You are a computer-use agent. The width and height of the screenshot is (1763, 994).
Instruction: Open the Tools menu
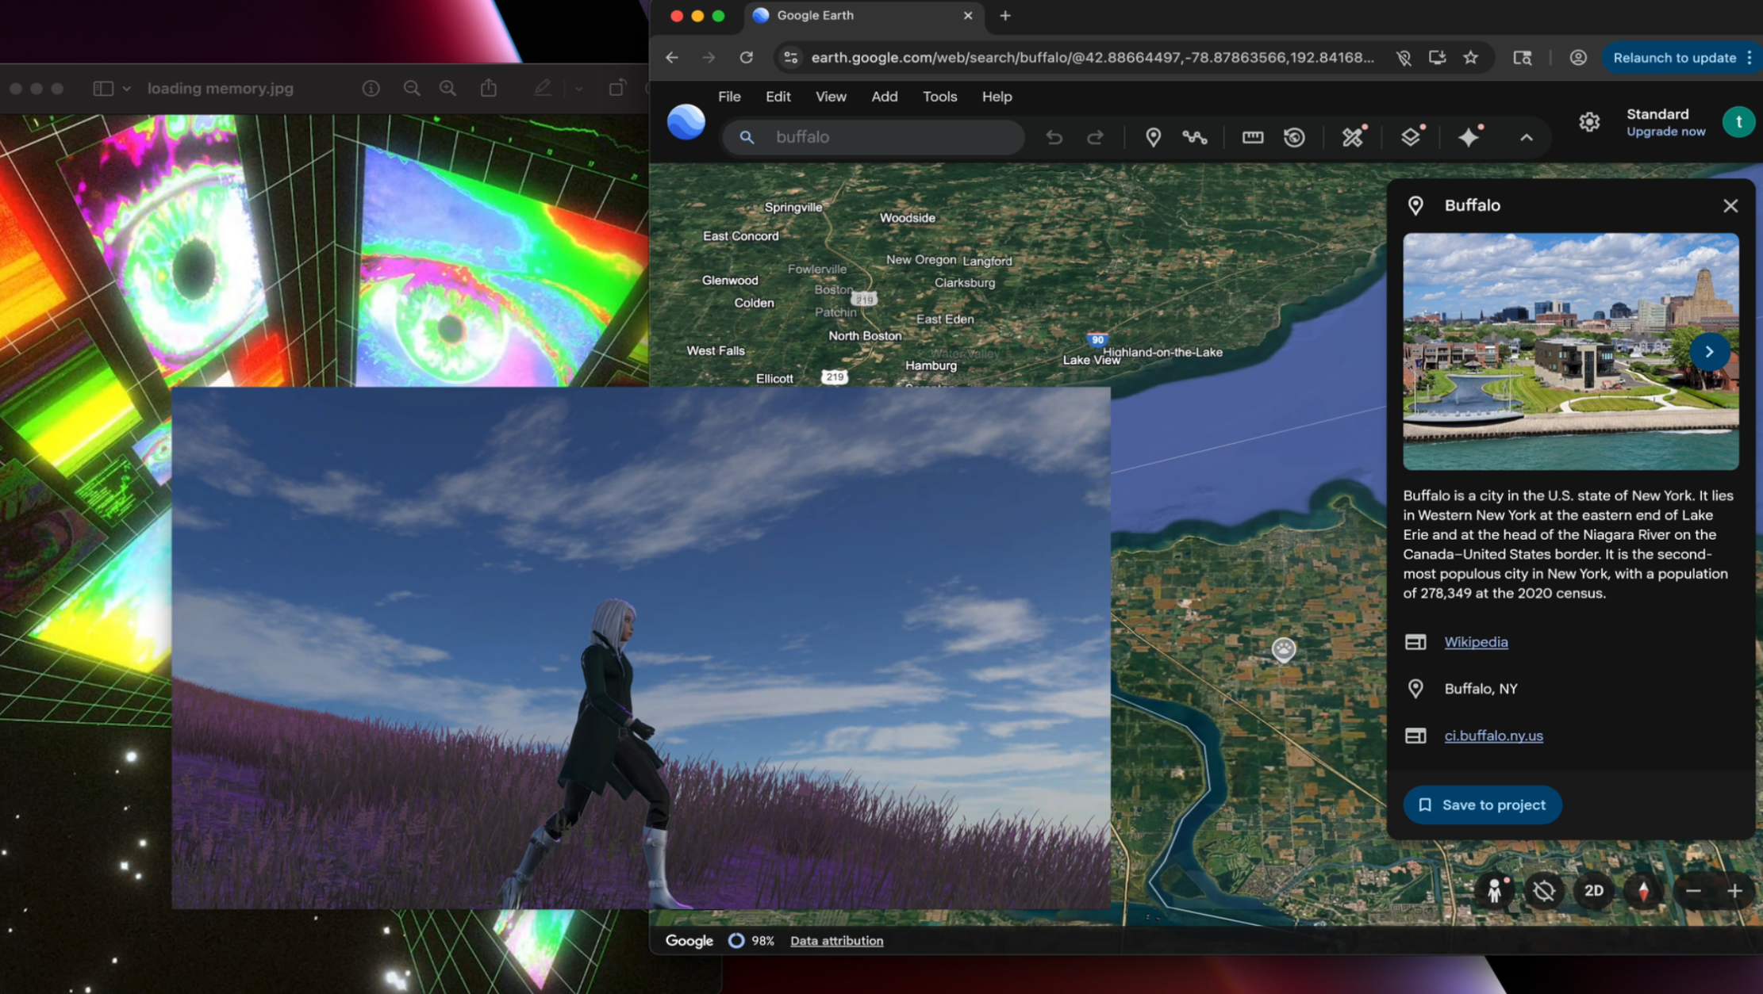point(939,96)
